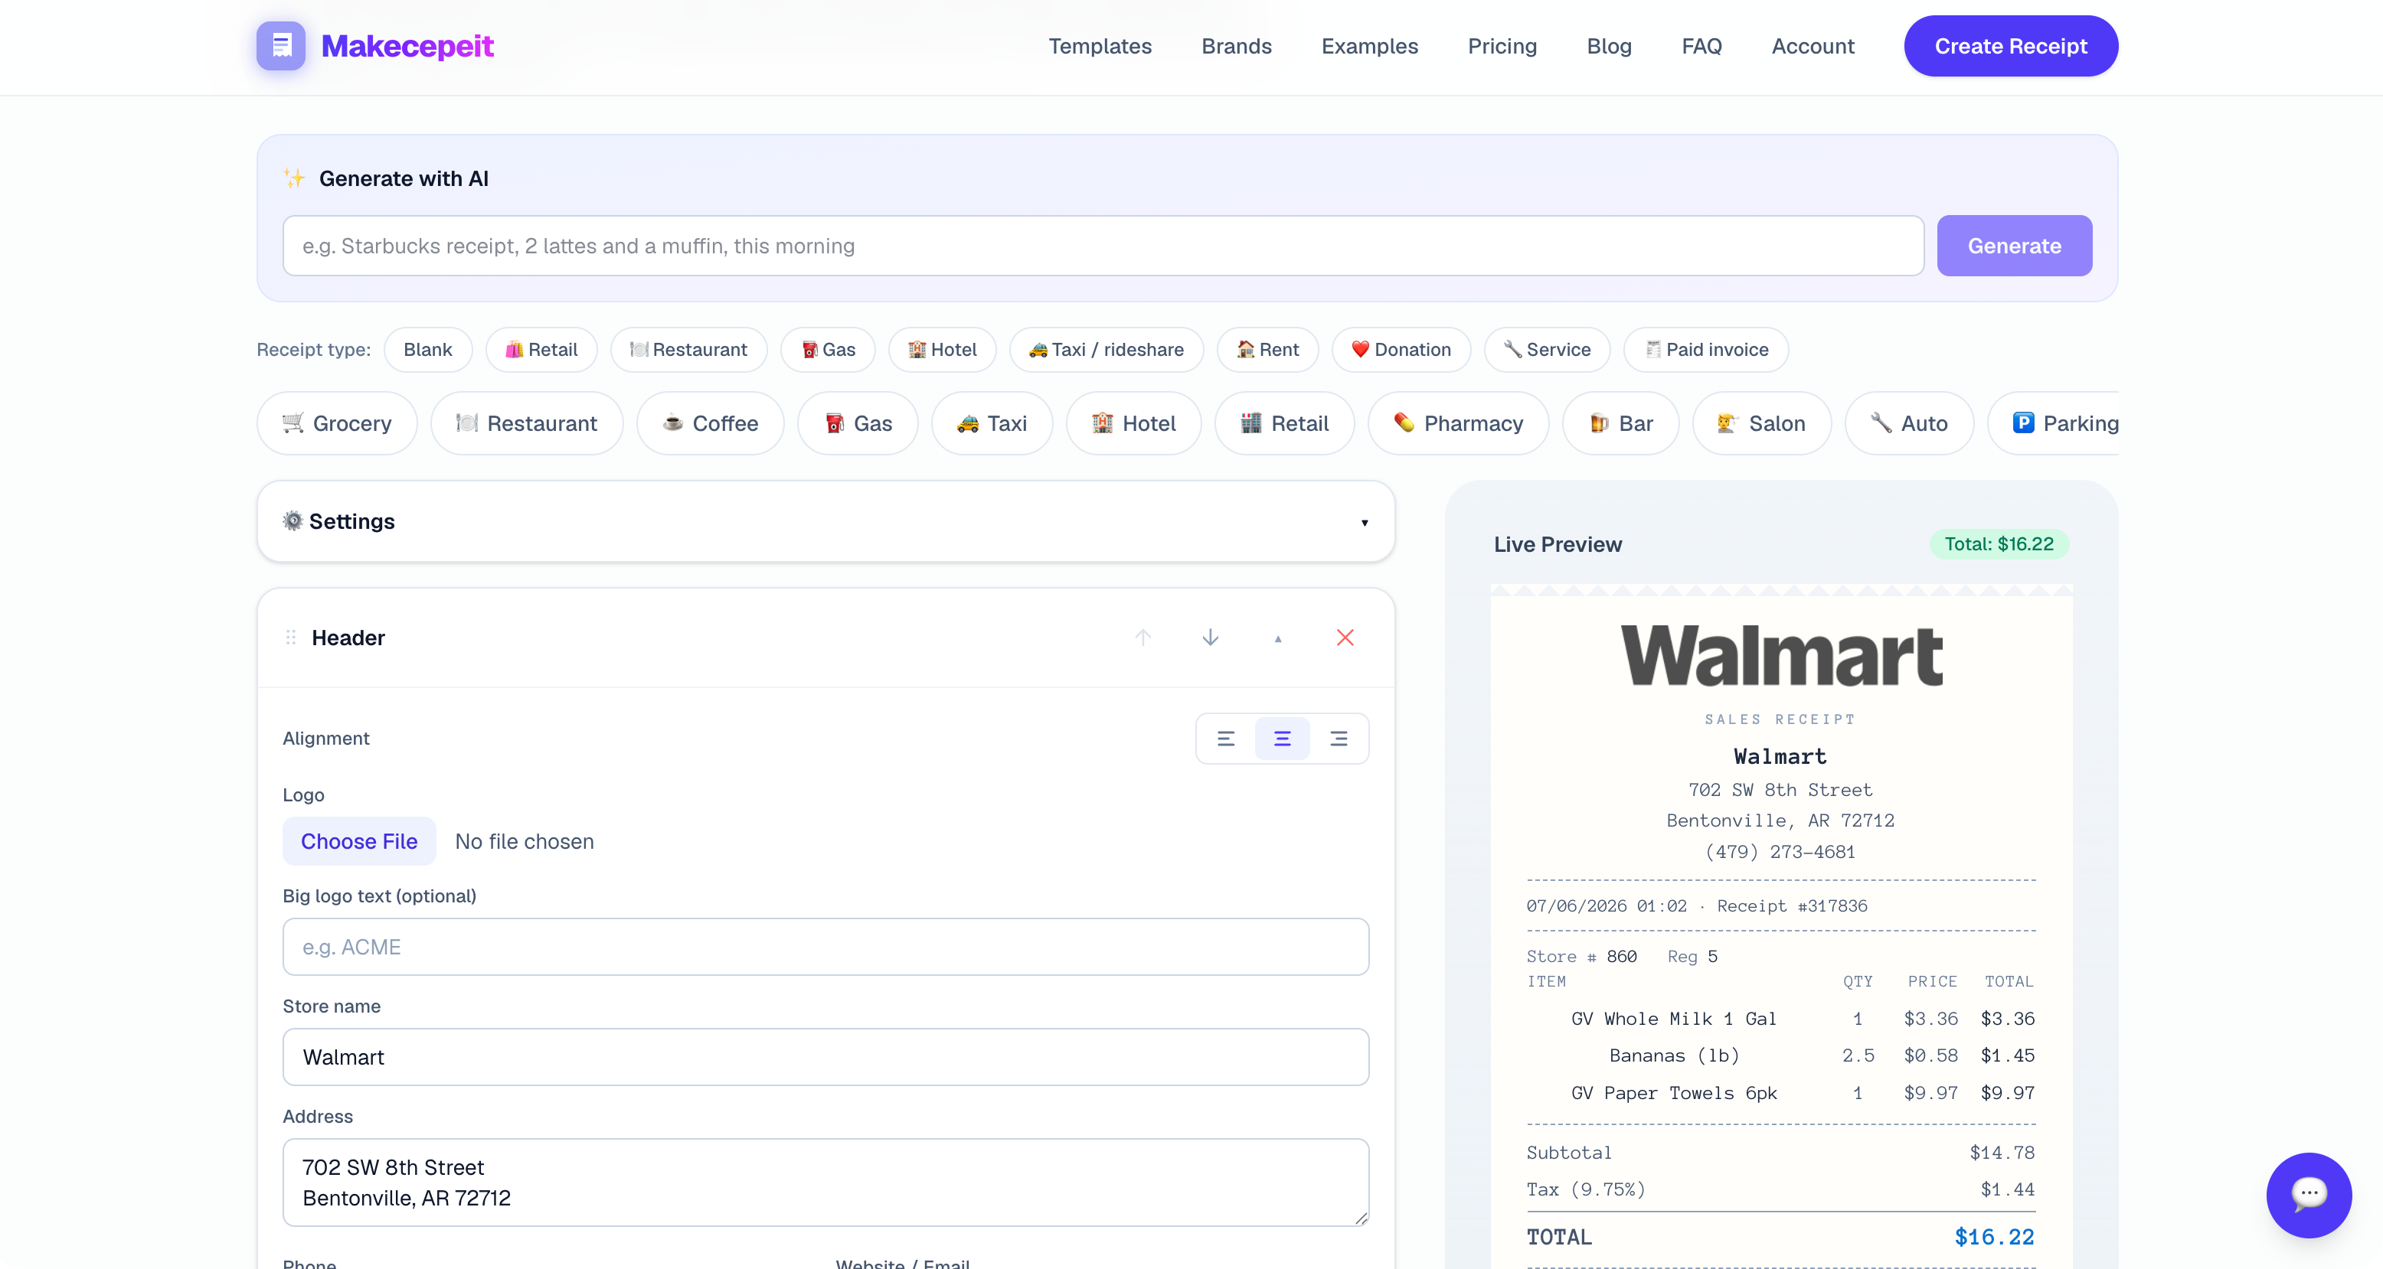The height and width of the screenshot is (1269, 2383).
Task: Go to the Pricing page
Action: click(x=1502, y=46)
